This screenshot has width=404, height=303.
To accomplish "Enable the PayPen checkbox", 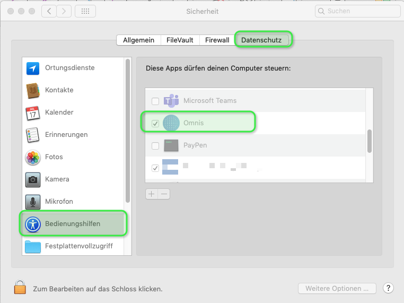I will tap(155, 145).
